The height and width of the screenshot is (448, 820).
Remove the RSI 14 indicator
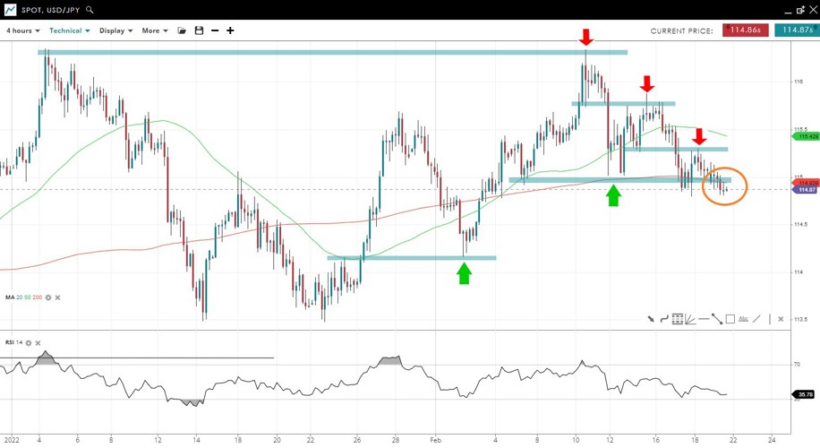[x=38, y=342]
